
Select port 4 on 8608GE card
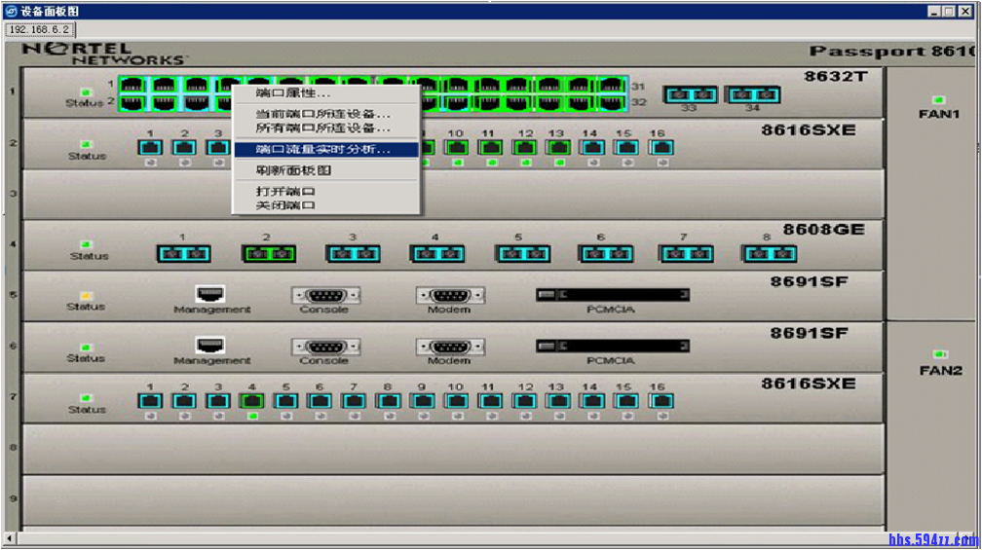[437, 253]
